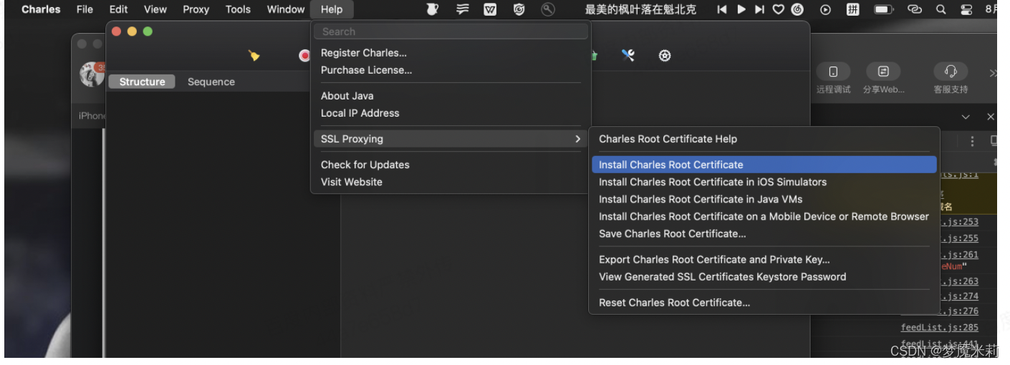Image resolution: width=1010 pixels, height=365 pixels.
Task: Open Spotlight search magnifier icon
Action: click(x=941, y=9)
